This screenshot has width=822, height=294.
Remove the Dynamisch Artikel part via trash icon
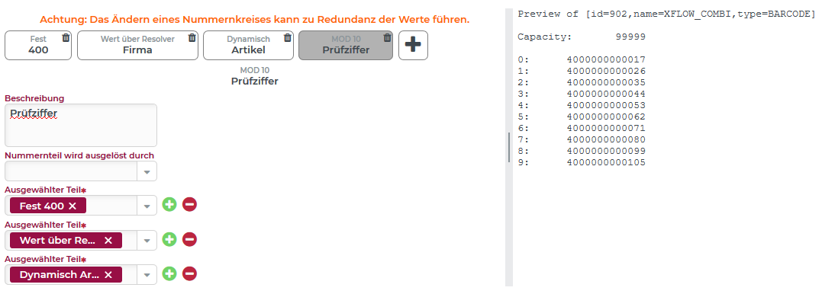point(287,37)
